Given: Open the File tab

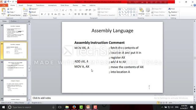Looking at the screenshot, I should click(x=4, y=5).
